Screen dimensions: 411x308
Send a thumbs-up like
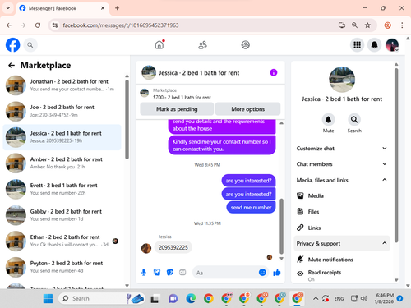pyautogui.click(x=277, y=272)
